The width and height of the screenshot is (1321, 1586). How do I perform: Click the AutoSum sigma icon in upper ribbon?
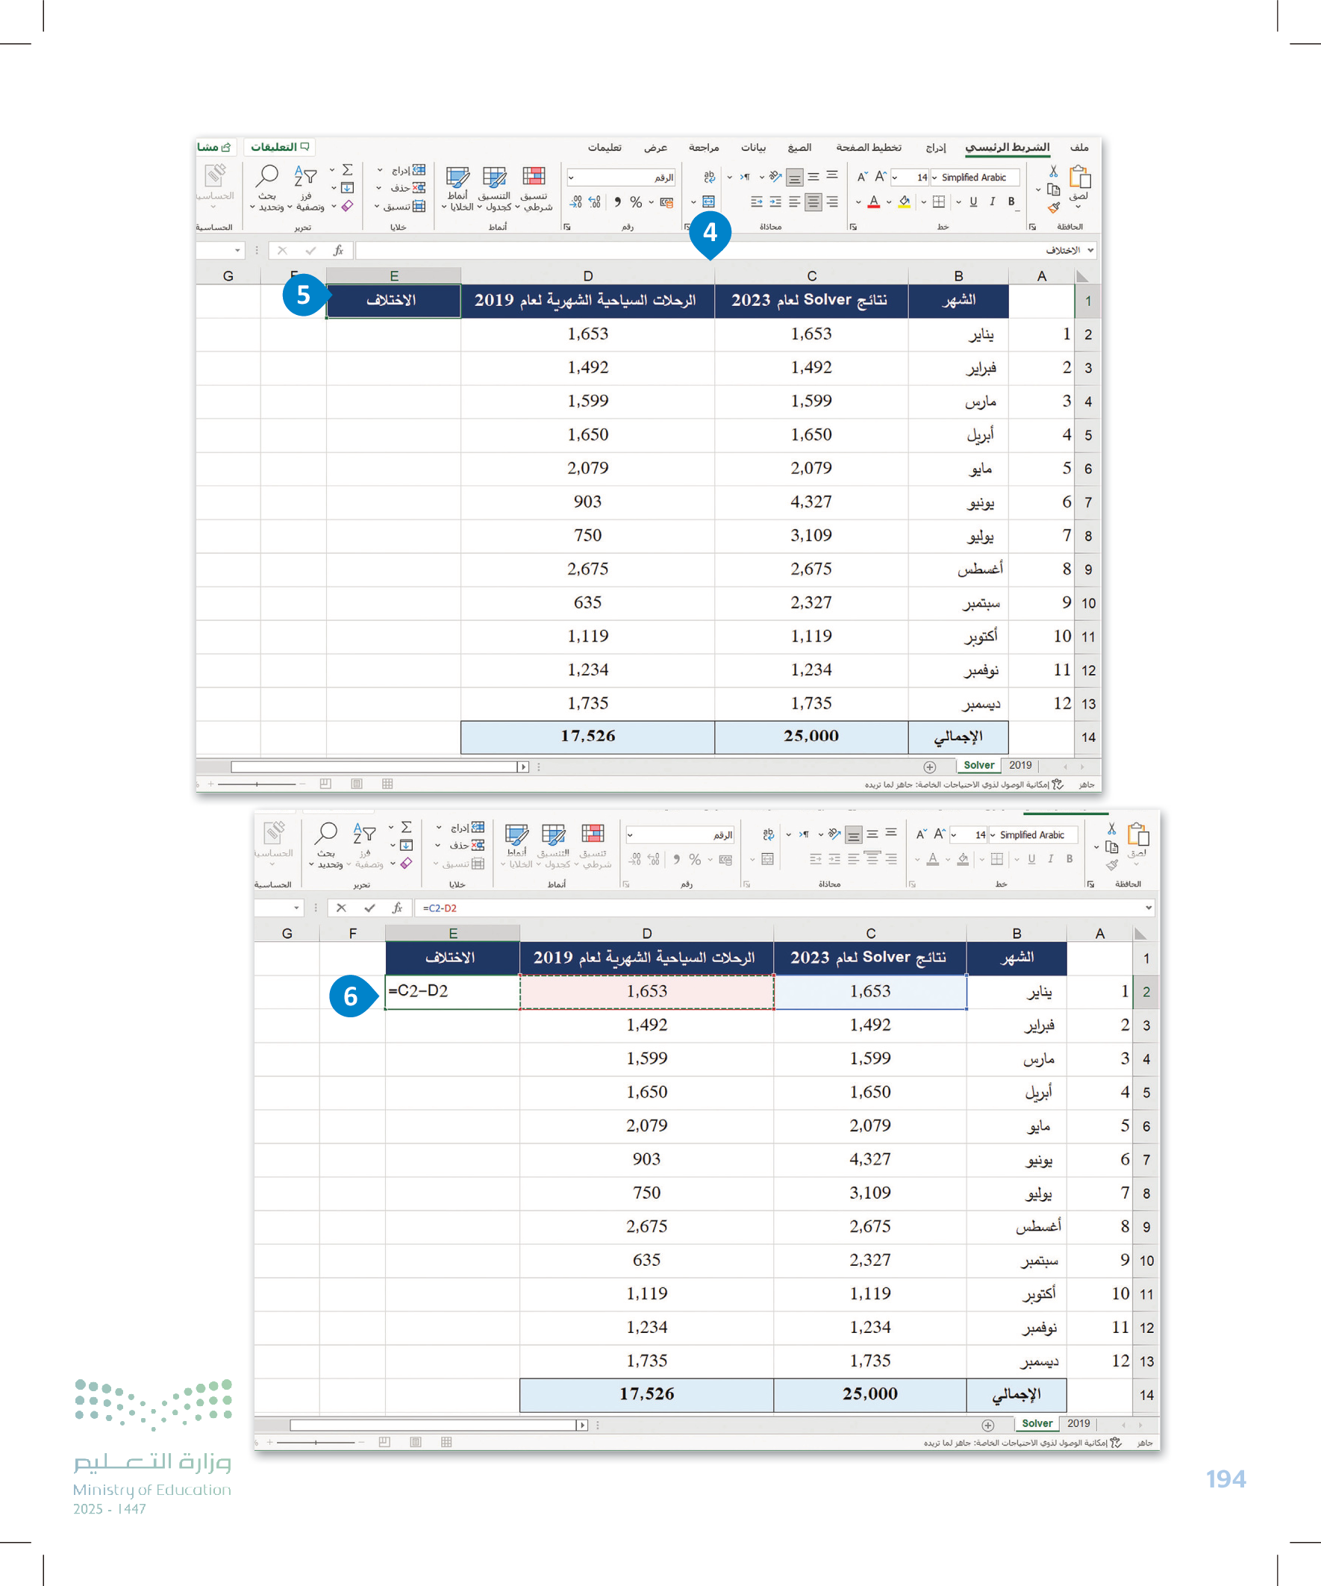[348, 170]
